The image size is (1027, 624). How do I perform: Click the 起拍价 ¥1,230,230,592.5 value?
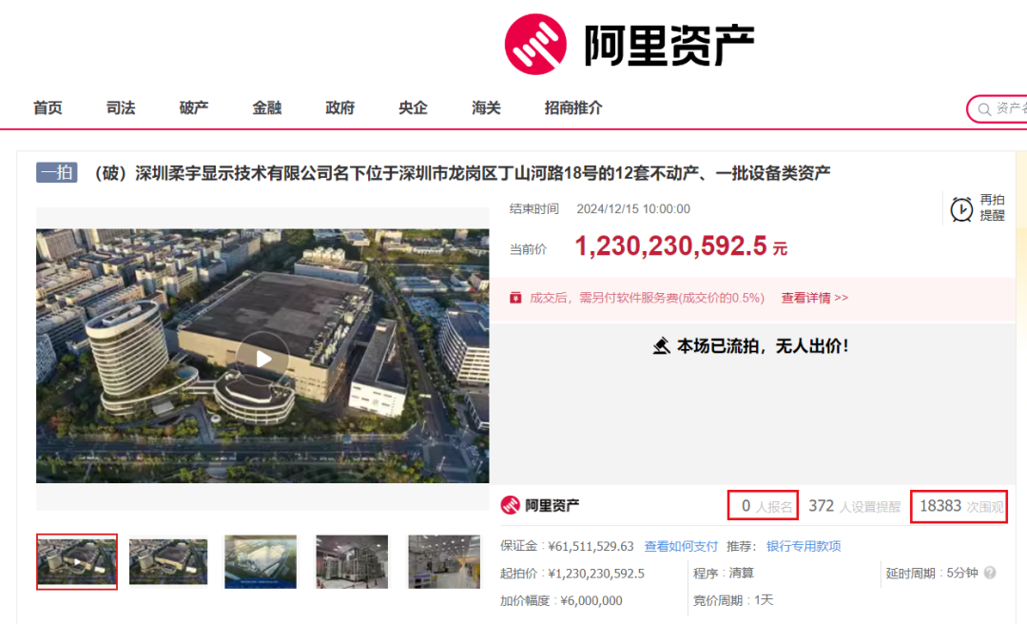tap(596, 574)
